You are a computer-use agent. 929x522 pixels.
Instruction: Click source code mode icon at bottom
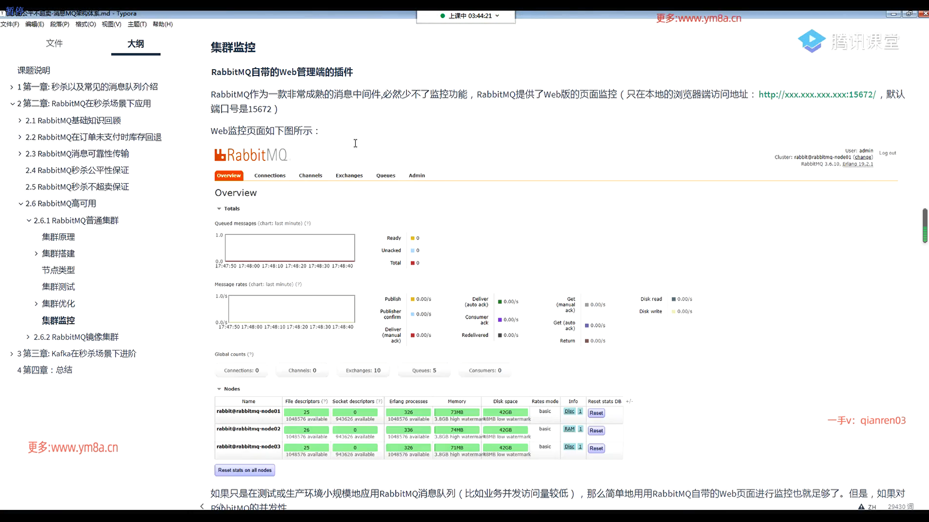(219, 506)
